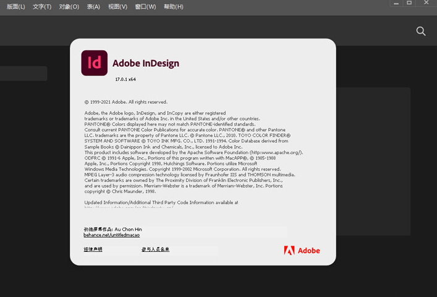This screenshot has height=297, width=437.
Task: Click the © 1999-2021 Adobe copyright line
Action: tap(126, 102)
